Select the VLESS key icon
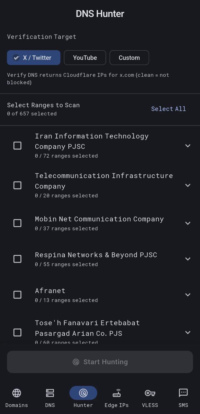Screen dimensions: 200x414 pos(150,393)
